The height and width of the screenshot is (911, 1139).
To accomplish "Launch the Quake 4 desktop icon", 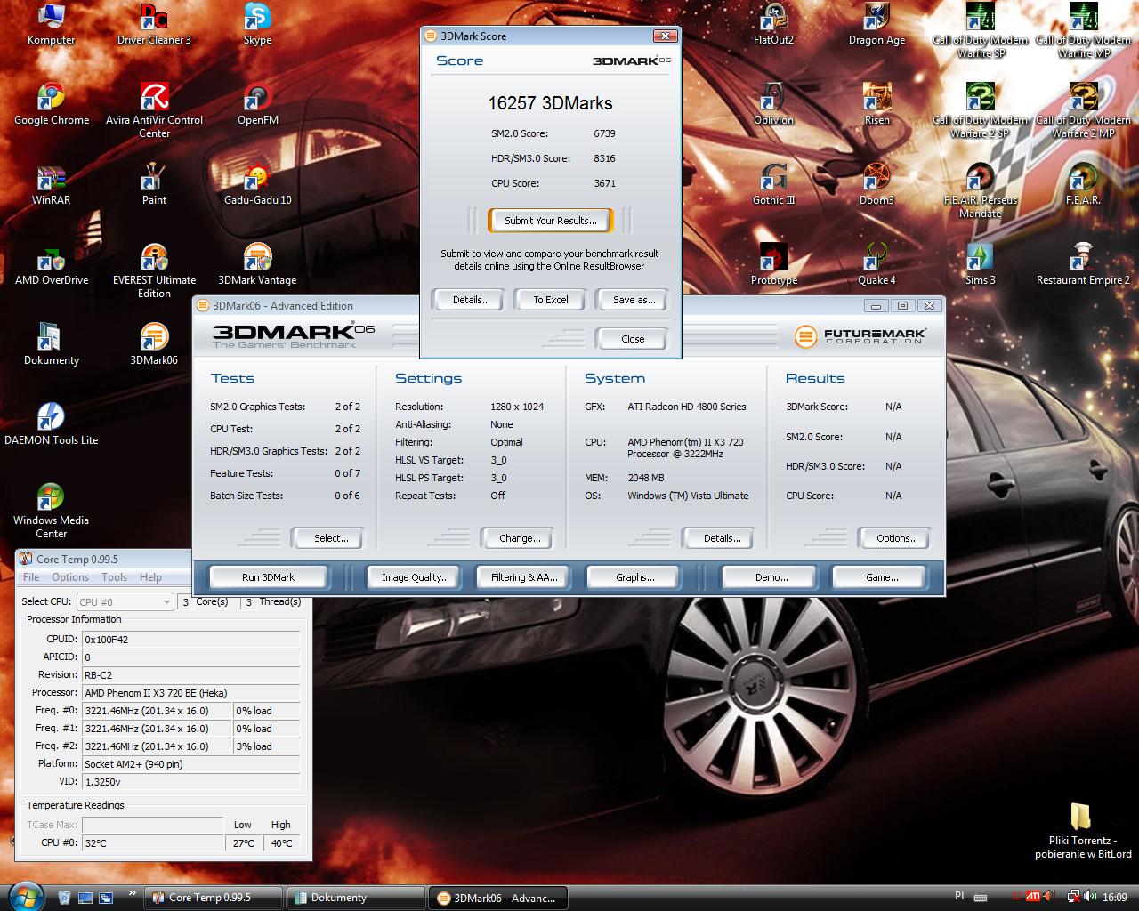I will tap(876, 265).
